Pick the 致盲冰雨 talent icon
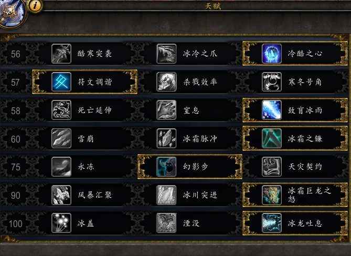351x256 pixels. (x=272, y=110)
